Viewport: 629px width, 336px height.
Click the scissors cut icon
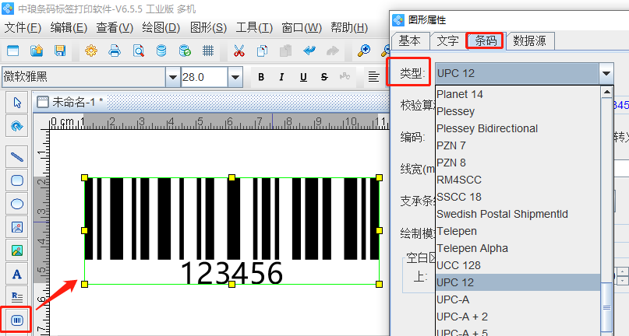click(x=239, y=51)
